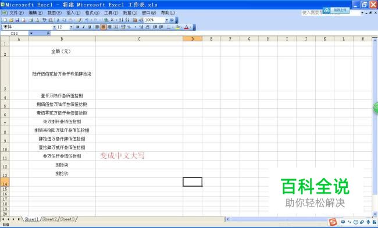Sort descending with the Z-A icon
Screen dimensions: 378x228
point(127,20)
